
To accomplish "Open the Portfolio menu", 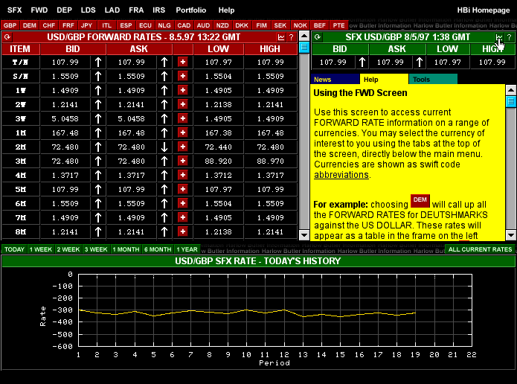I will tap(191, 10).
